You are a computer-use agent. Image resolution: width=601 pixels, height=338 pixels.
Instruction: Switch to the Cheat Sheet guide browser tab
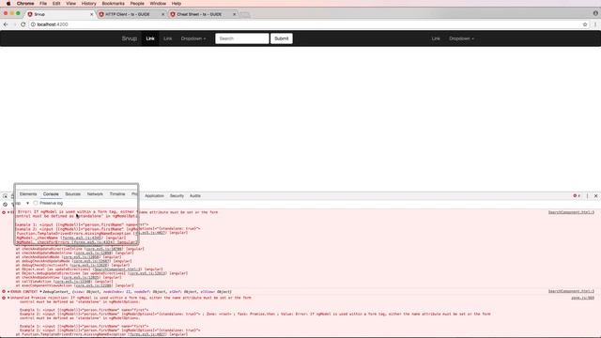(x=202, y=14)
